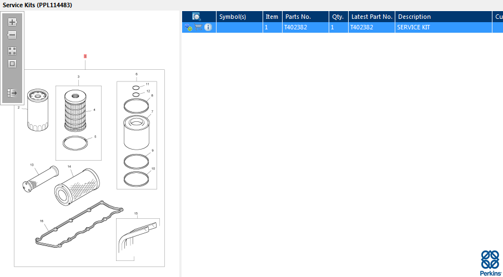This screenshot has height=277, width=503.
Task: Click callout 10 ring label
Action: coord(153,168)
